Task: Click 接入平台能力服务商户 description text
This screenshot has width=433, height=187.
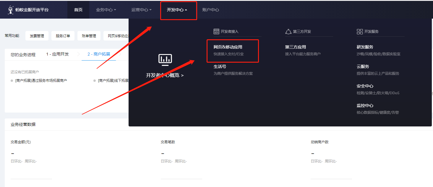Action: pyautogui.click(x=303, y=54)
